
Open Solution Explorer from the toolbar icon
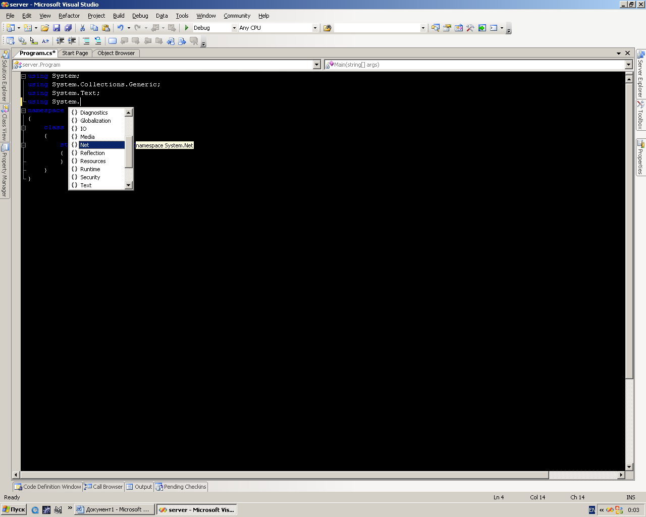(436, 28)
